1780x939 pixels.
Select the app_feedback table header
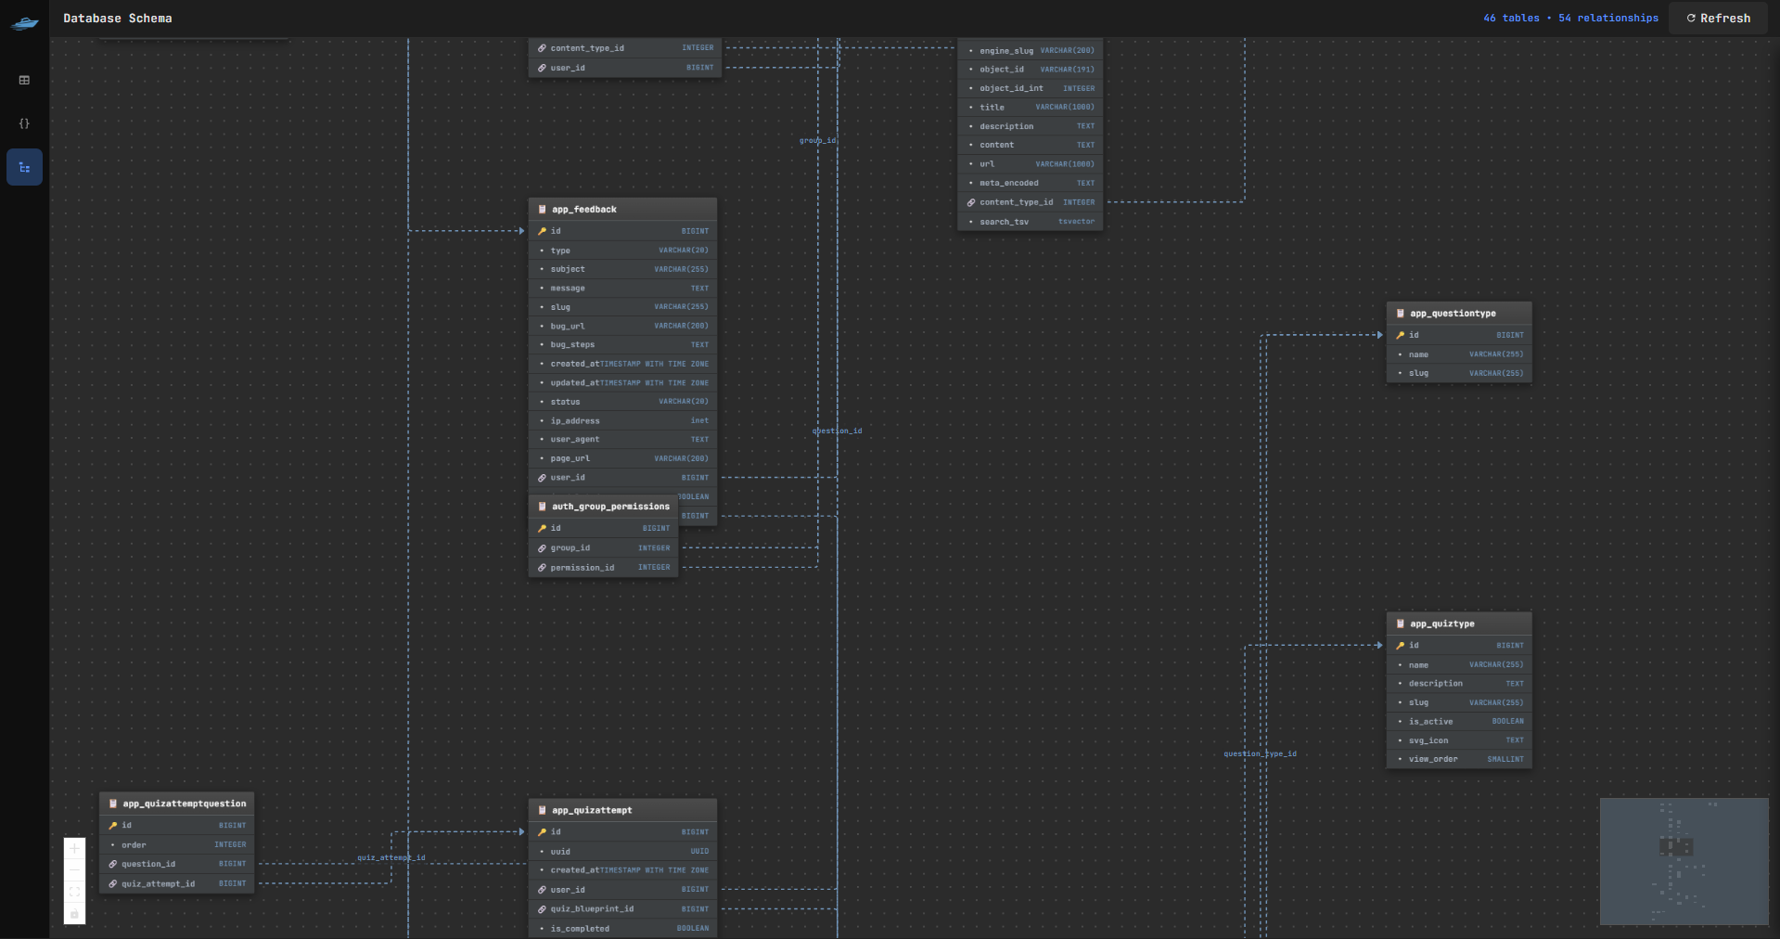[x=622, y=210]
